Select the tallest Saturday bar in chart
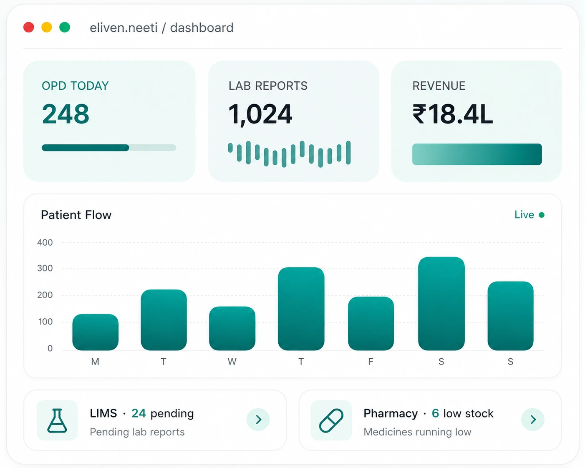Screen dimensions: 585x468 pos(441,304)
